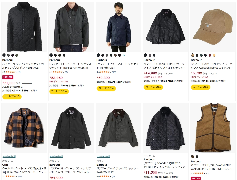Open the brown pile waistcoat product image
This screenshot has height=180, width=237.
[x=213, y=128]
